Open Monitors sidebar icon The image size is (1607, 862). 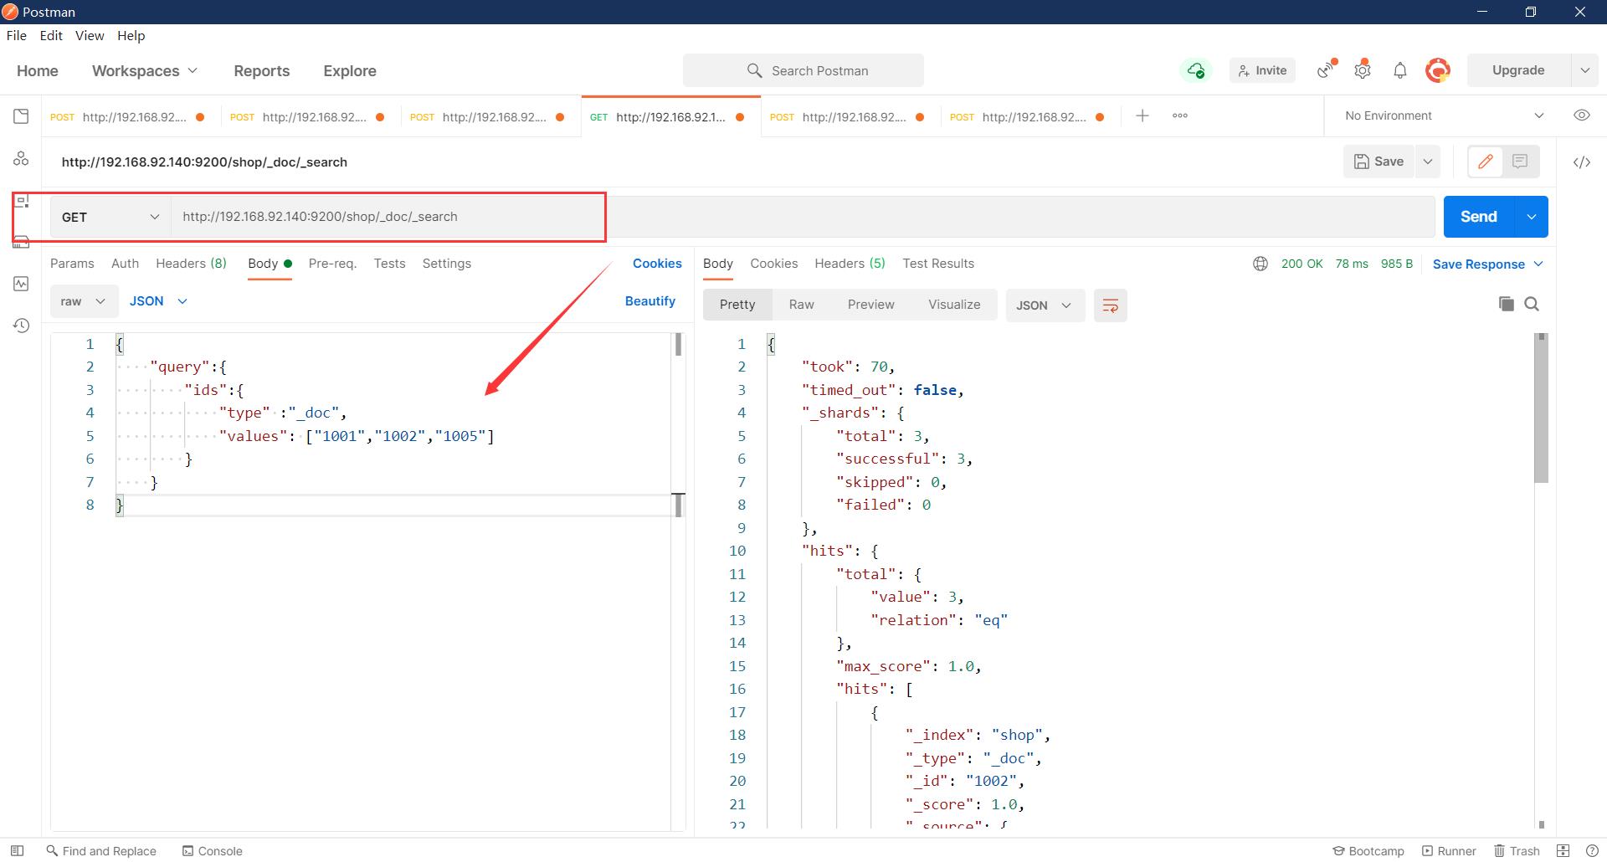pyautogui.click(x=21, y=284)
